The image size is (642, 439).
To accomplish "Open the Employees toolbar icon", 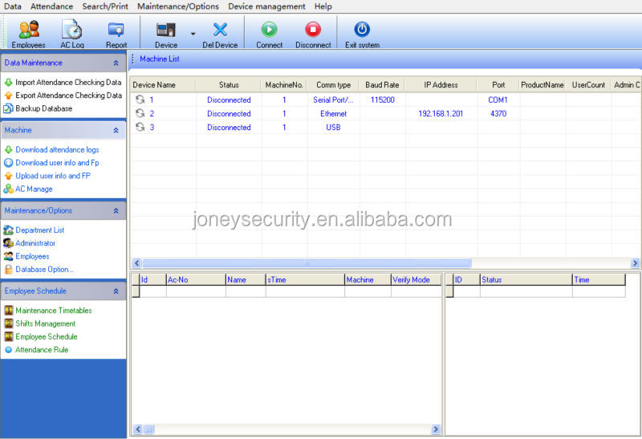I will (28, 30).
